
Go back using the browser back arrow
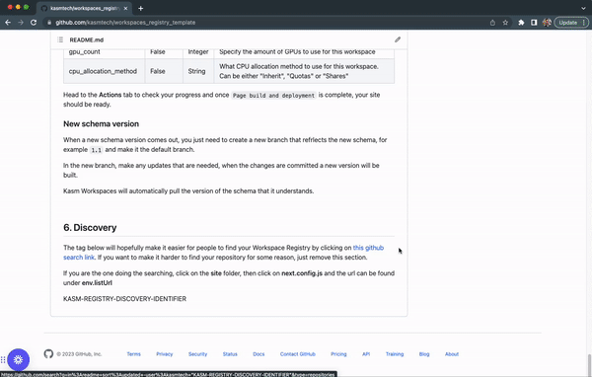pyautogui.click(x=8, y=23)
